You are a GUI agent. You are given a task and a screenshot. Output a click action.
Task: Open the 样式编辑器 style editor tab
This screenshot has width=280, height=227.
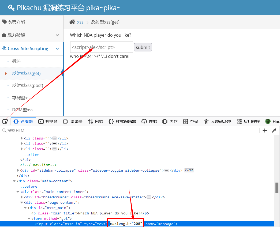click(122, 122)
